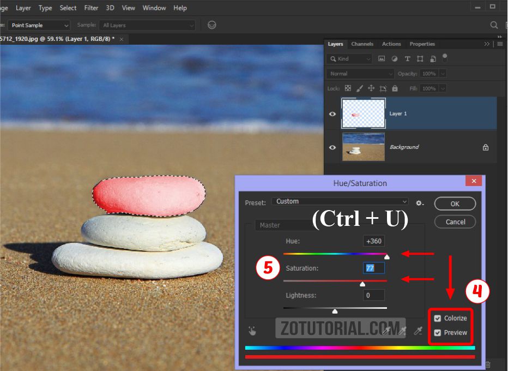Hide the Background layer eye

(332, 147)
